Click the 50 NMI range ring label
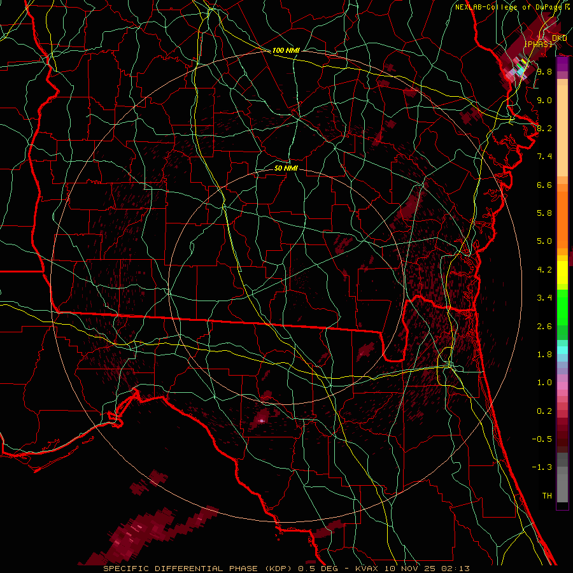 coord(286,168)
